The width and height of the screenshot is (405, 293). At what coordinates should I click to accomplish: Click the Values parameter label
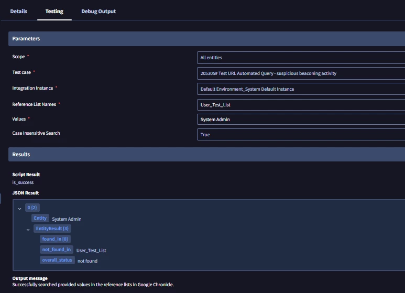pos(19,119)
